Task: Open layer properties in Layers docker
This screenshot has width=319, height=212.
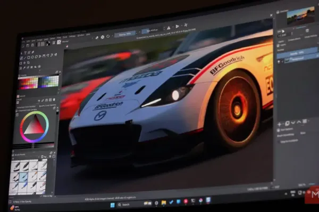Action: [x=304, y=121]
